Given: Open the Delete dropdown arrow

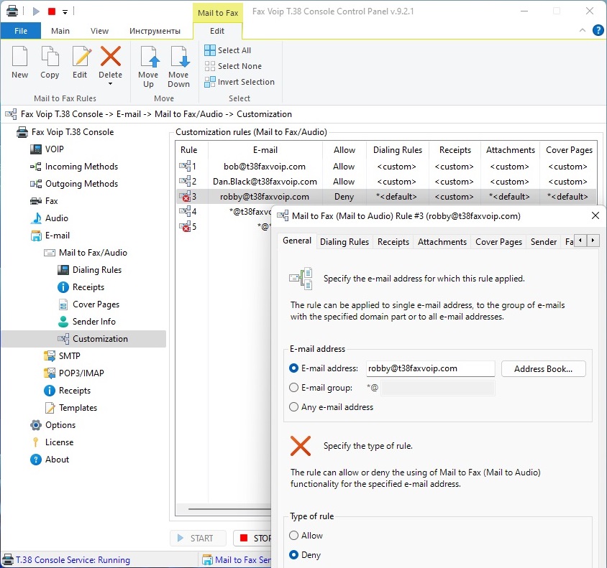Looking at the screenshot, I should (110, 84).
